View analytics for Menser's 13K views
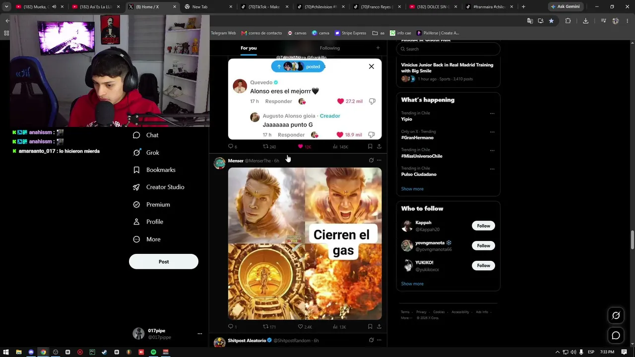 pos(339,327)
